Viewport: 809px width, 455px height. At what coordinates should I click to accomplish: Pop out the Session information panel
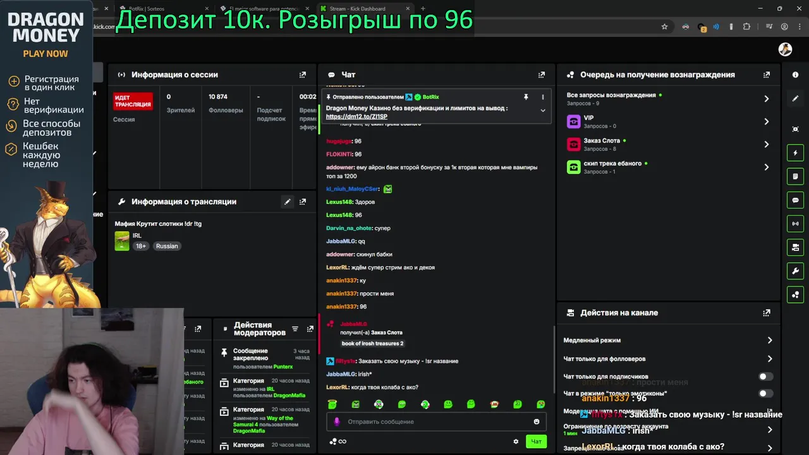303,75
